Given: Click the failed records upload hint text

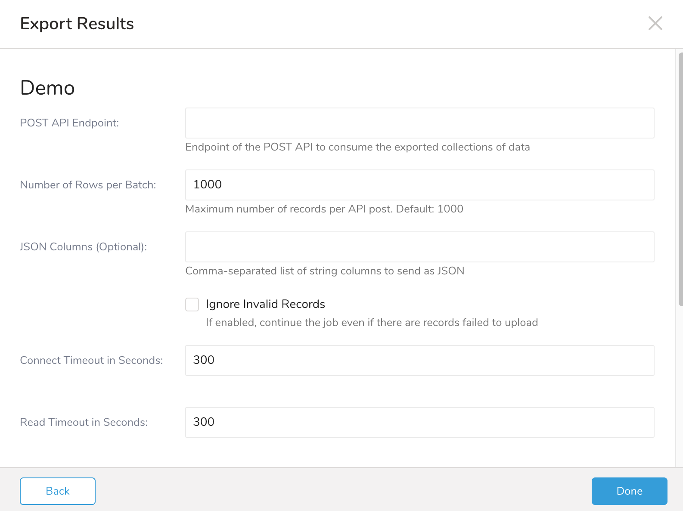Looking at the screenshot, I should [372, 323].
